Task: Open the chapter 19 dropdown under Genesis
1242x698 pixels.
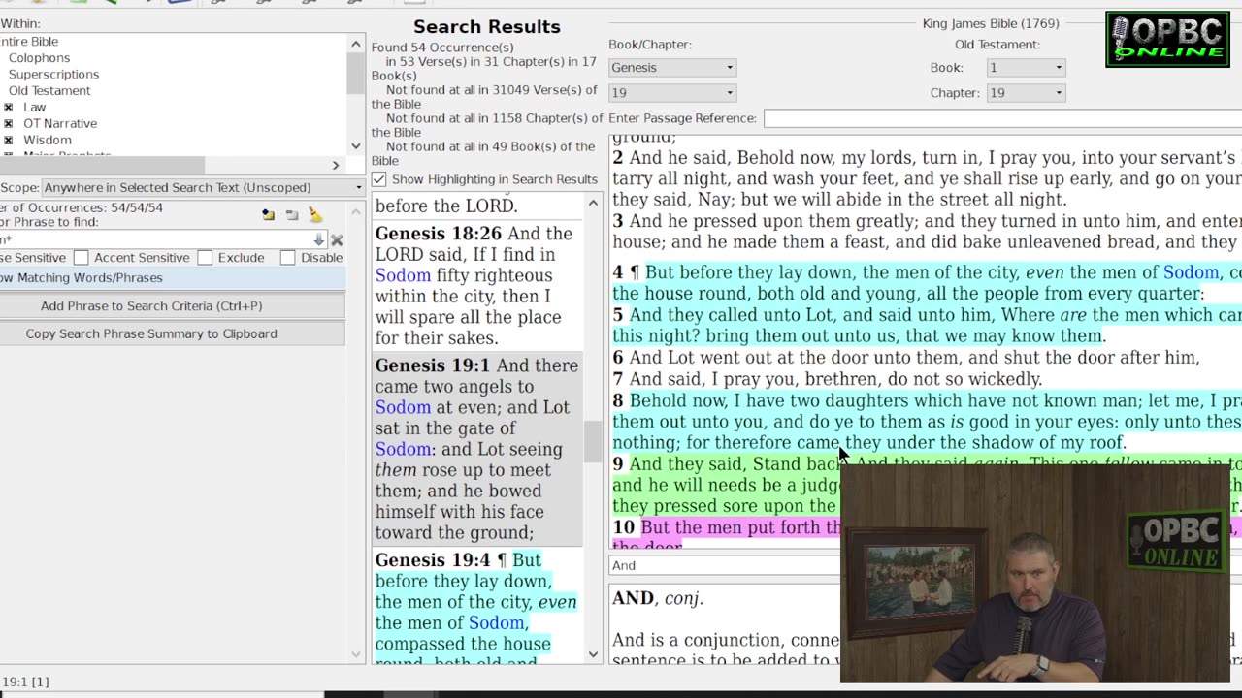Action: (671, 92)
